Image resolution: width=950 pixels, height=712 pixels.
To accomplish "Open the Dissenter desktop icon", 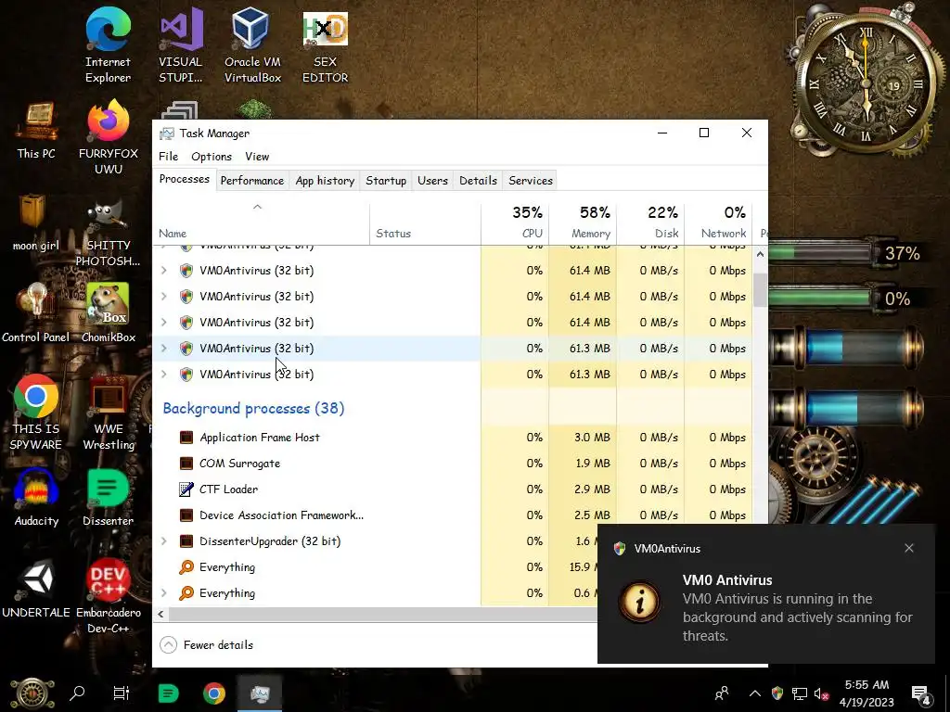I will click(x=108, y=498).
